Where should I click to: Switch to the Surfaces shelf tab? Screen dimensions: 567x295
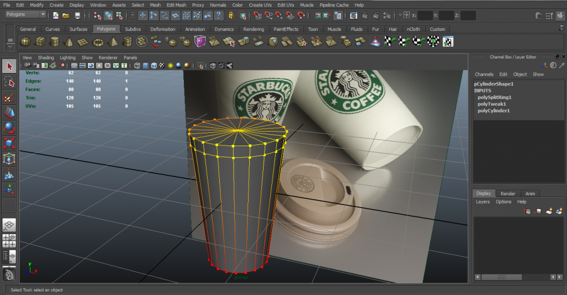(79, 29)
